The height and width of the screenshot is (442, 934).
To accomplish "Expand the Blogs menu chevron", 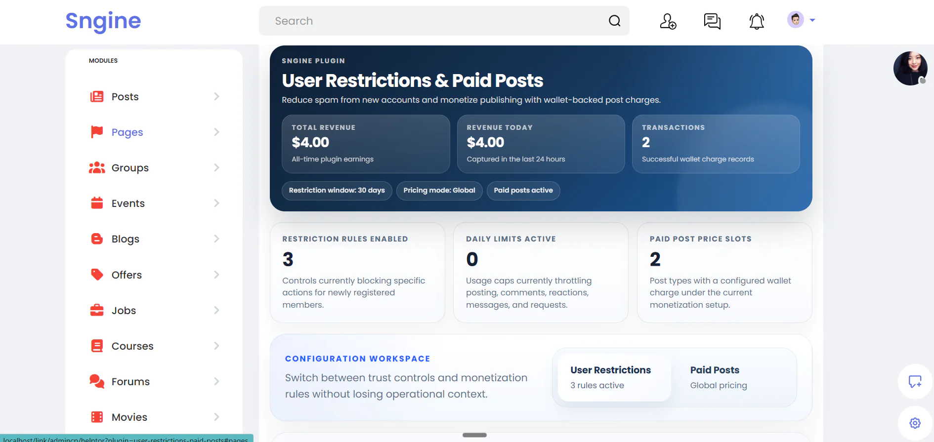I will pyautogui.click(x=216, y=239).
